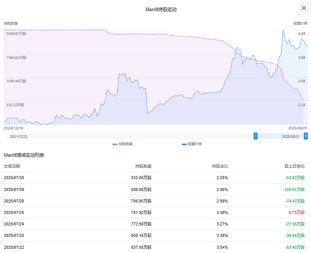The height and width of the screenshot is (253, 311).
Task: Select the 2025/07/28 date cell
Action: click(14, 201)
